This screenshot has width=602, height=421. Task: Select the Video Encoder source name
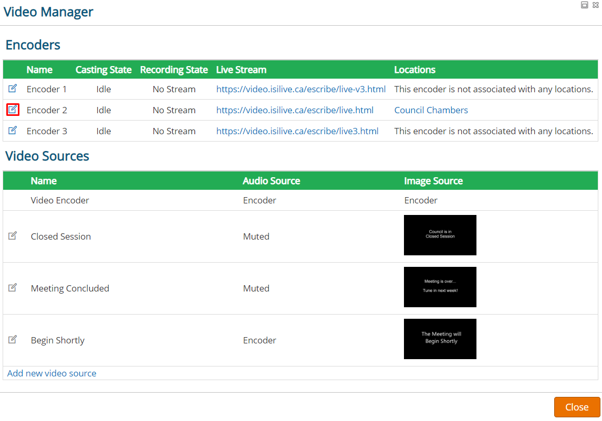coord(60,200)
